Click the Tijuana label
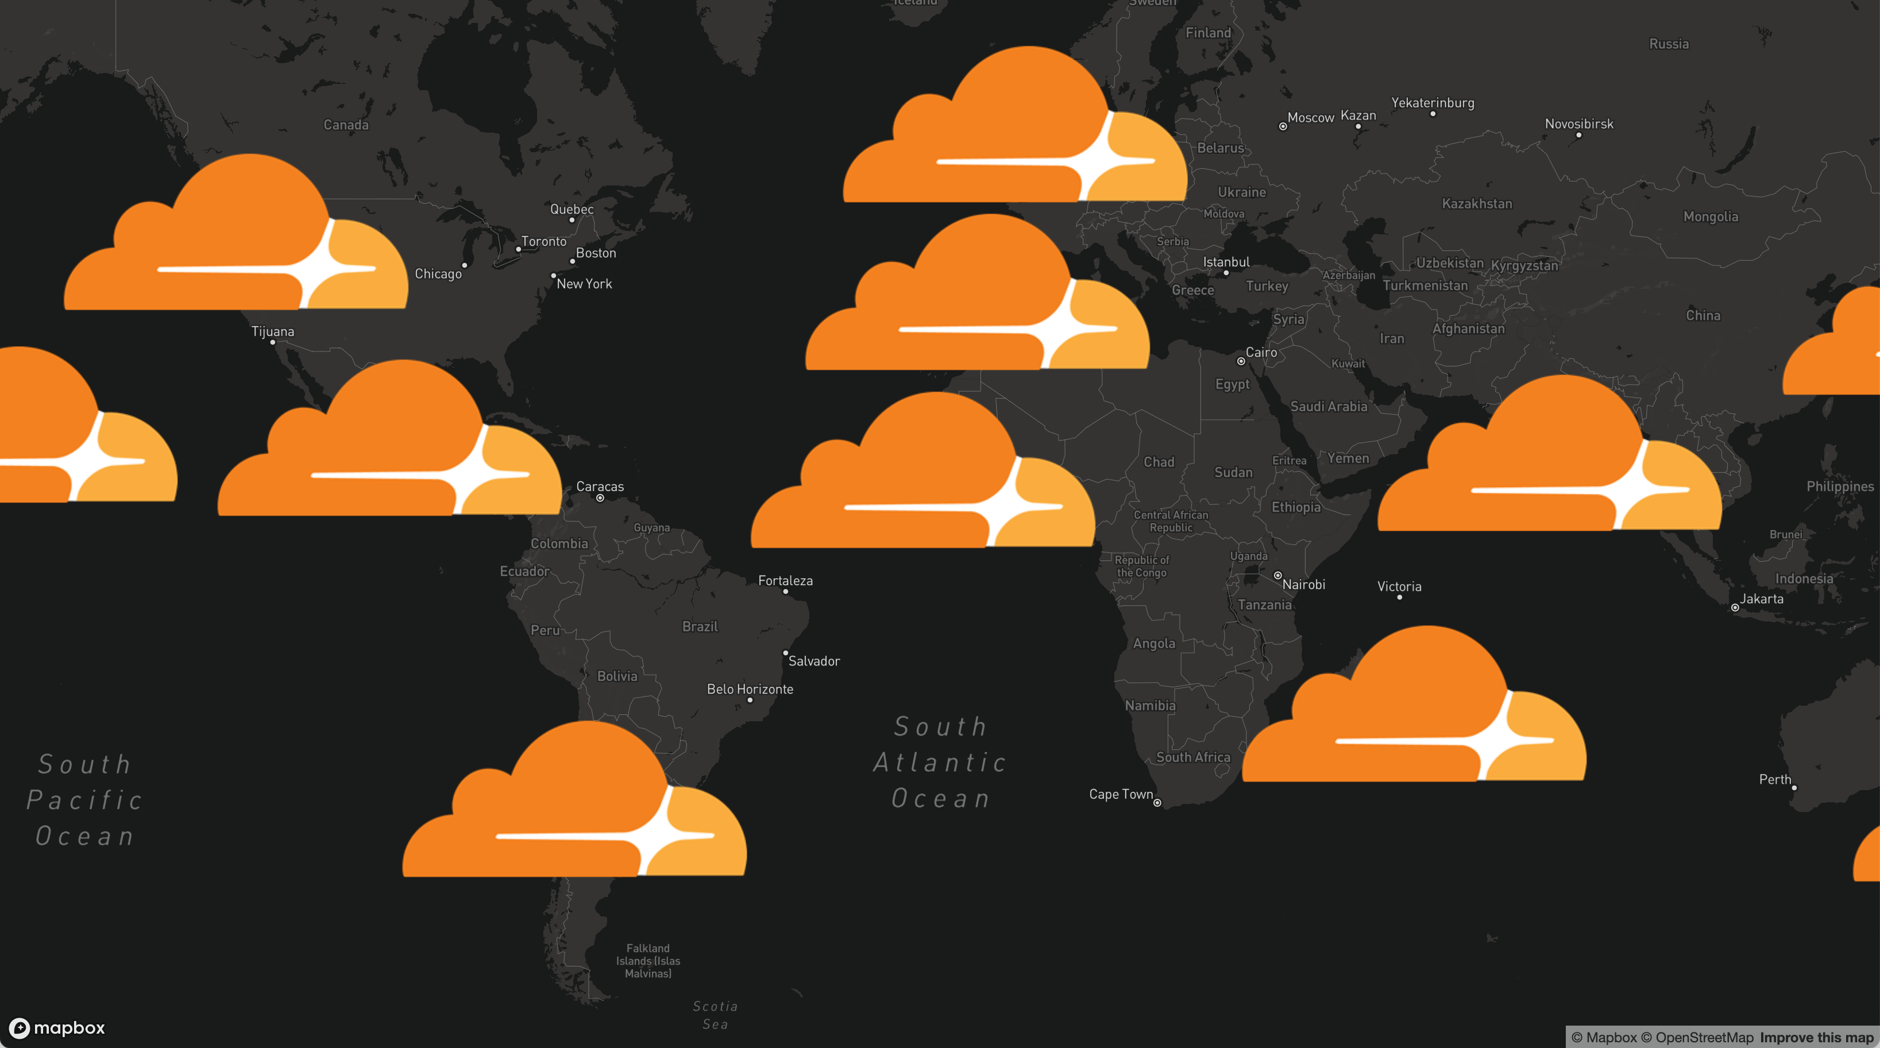 click(273, 331)
